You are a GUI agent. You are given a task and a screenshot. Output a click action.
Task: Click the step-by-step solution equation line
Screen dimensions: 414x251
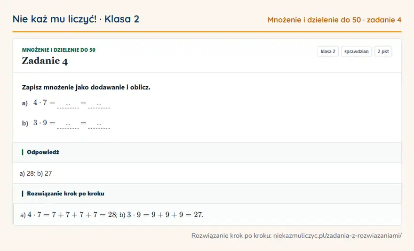tap(111, 215)
